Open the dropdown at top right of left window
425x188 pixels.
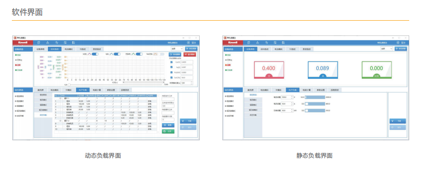(177, 49)
